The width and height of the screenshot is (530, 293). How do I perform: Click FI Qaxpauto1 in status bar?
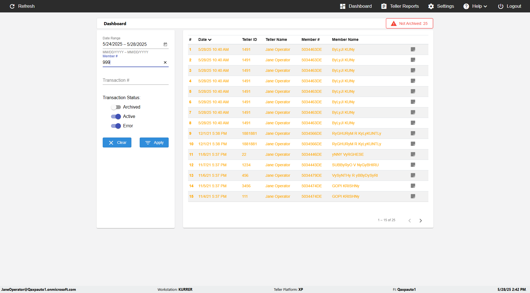click(404, 289)
